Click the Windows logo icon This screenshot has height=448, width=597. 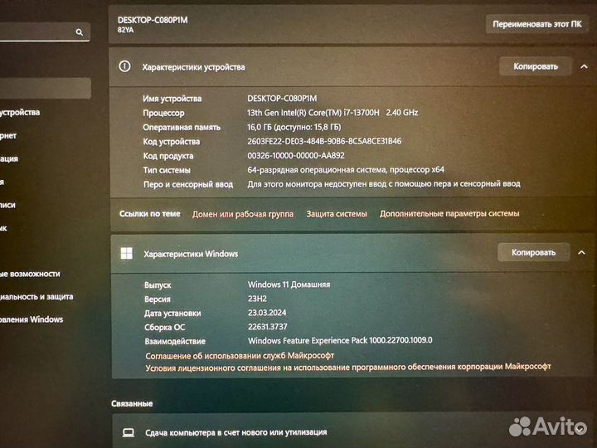(x=126, y=253)
